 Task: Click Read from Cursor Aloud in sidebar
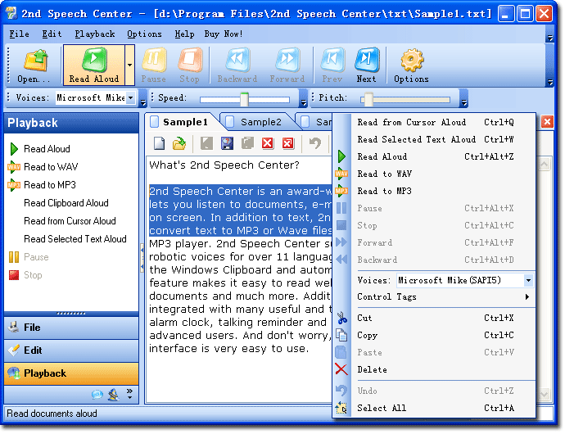click(70, 221)
